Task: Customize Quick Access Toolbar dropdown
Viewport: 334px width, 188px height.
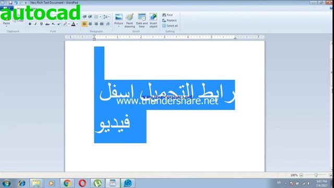Action: (x=26, y=3)
